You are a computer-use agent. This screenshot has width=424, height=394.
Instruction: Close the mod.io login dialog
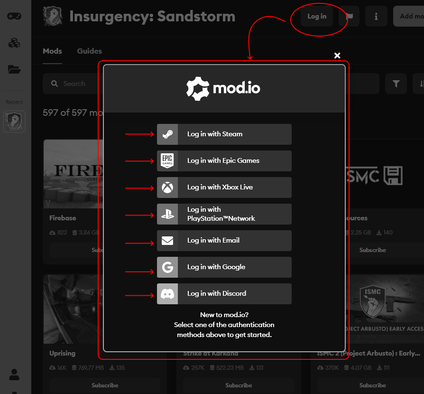(337, 56)
